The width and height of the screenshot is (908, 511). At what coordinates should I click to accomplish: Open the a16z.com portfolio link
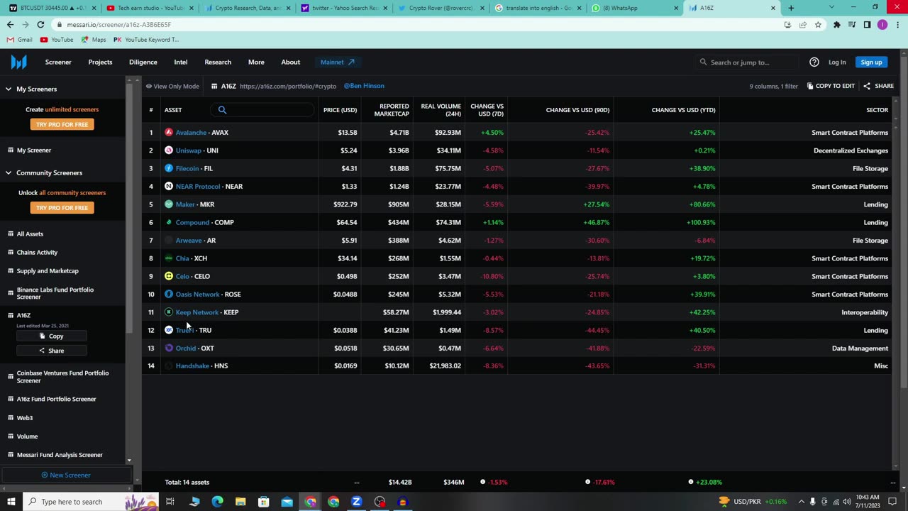point(288,86)
